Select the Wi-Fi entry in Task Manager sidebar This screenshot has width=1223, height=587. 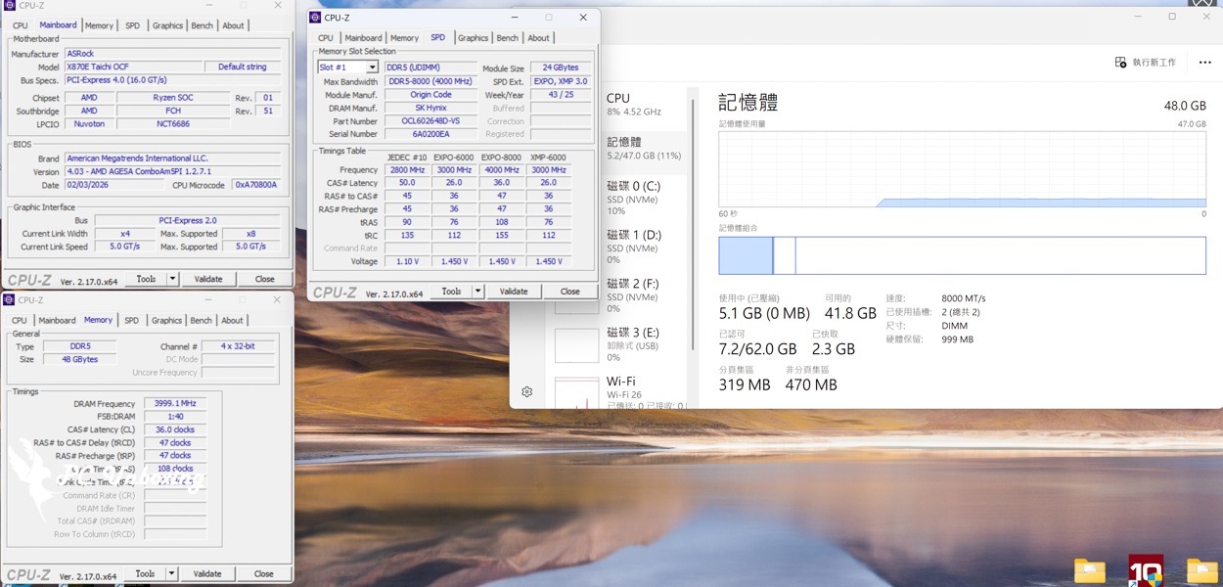pos(620,387)
